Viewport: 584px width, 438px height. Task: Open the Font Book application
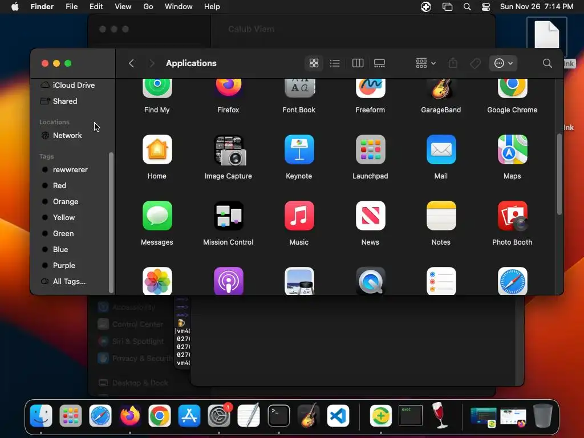[299, 88]
